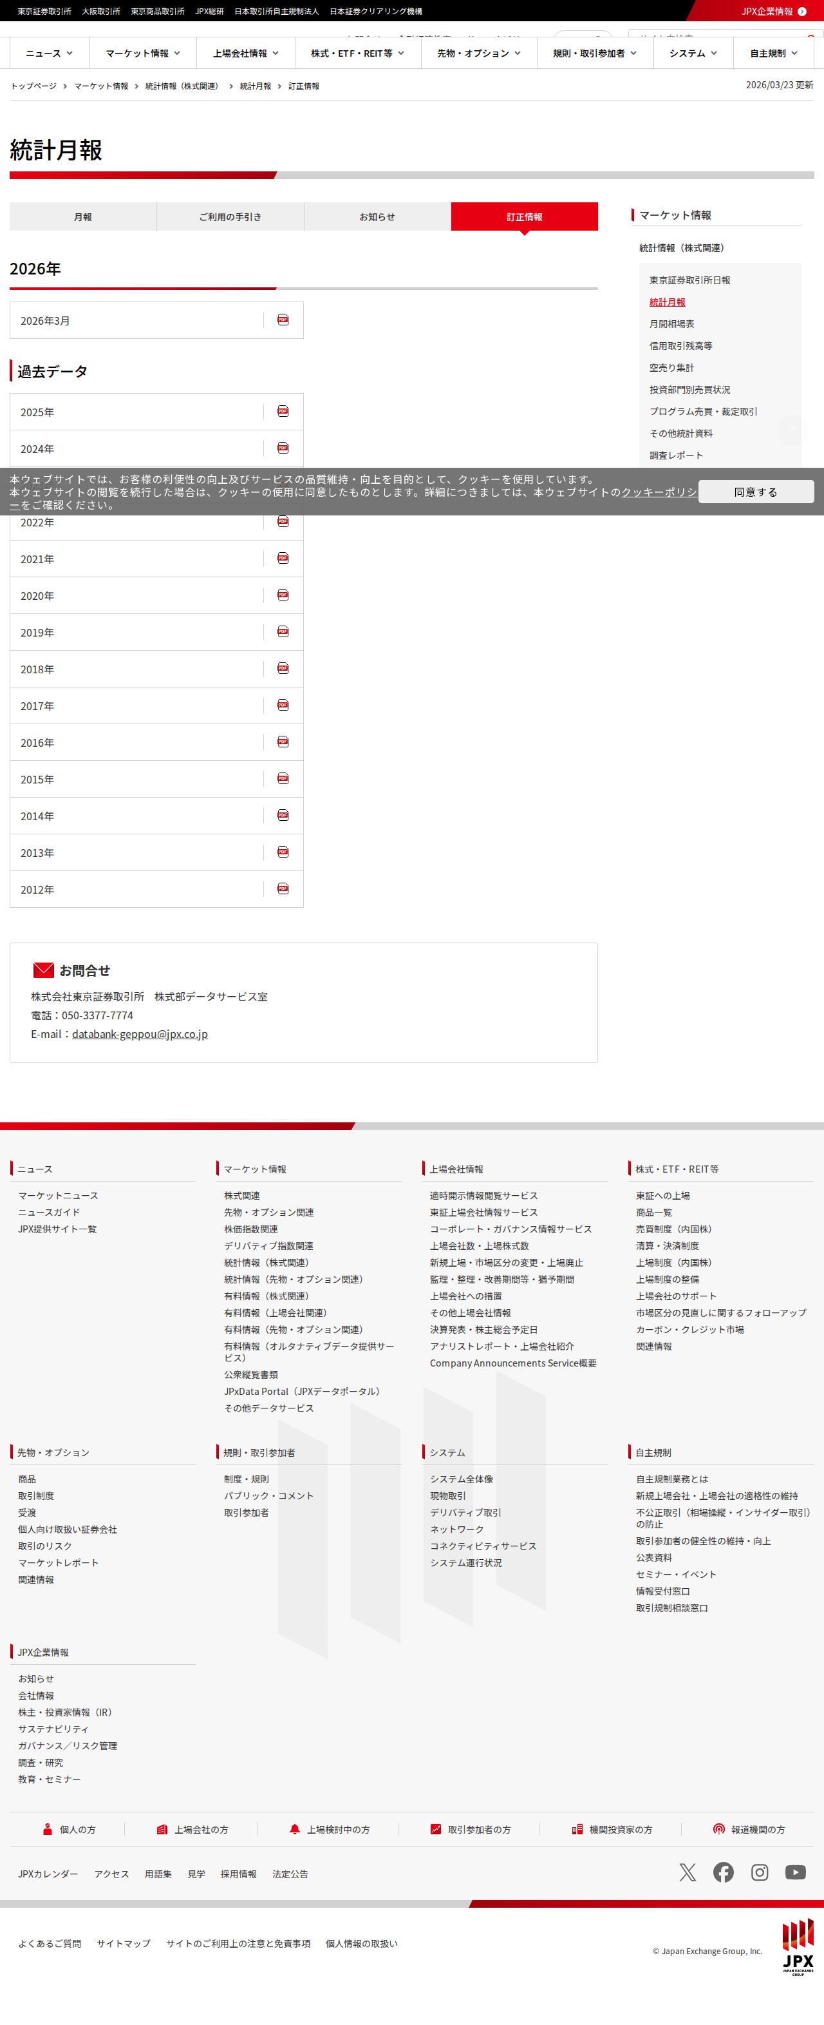Viewport: 824px width, 2025px height.
Task: Click the 機関投資家の方 icon
Action: coord(577,1829)
